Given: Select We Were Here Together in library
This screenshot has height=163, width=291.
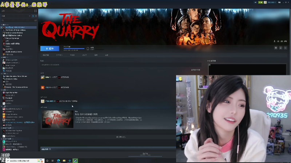Looking at the screenshot, I should point(13,131).
